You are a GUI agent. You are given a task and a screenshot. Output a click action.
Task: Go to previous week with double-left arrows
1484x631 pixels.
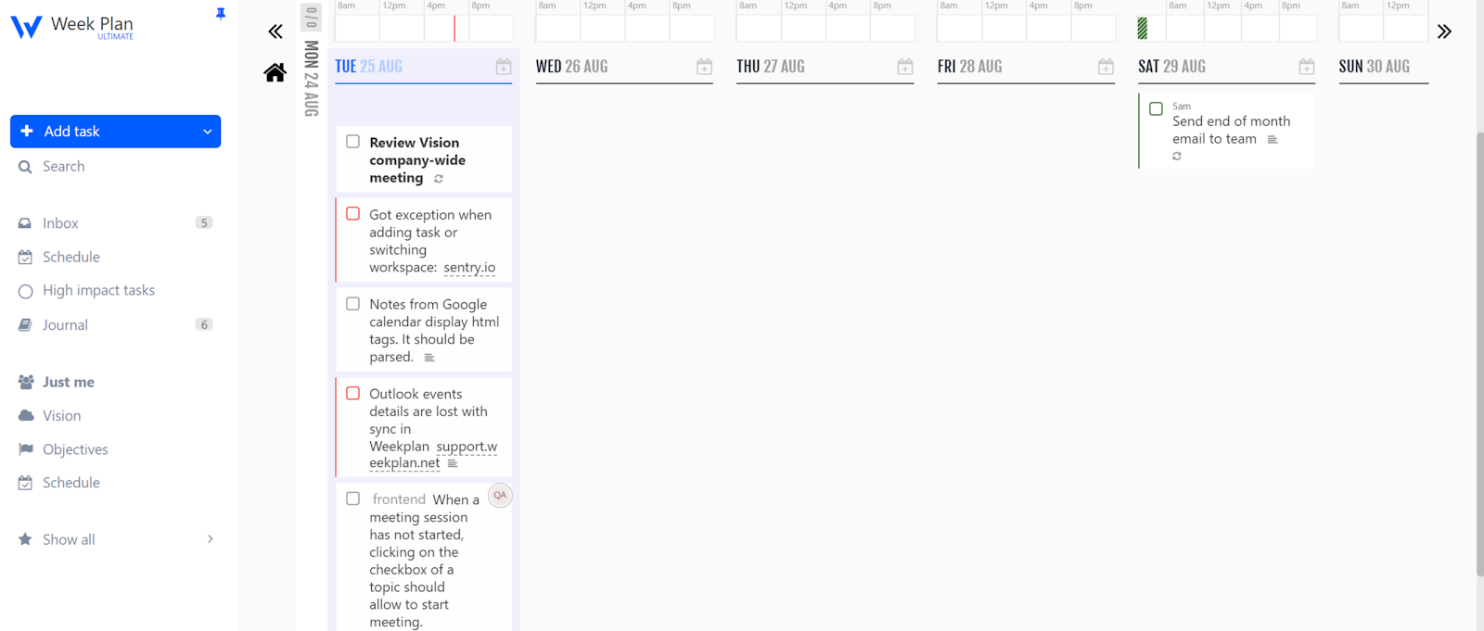point(275,32)
